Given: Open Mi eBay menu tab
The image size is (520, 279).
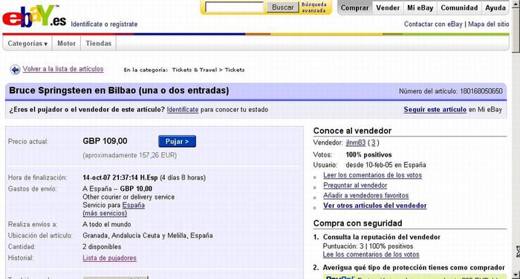Looking at the screenshot, I should coord(420,8).
